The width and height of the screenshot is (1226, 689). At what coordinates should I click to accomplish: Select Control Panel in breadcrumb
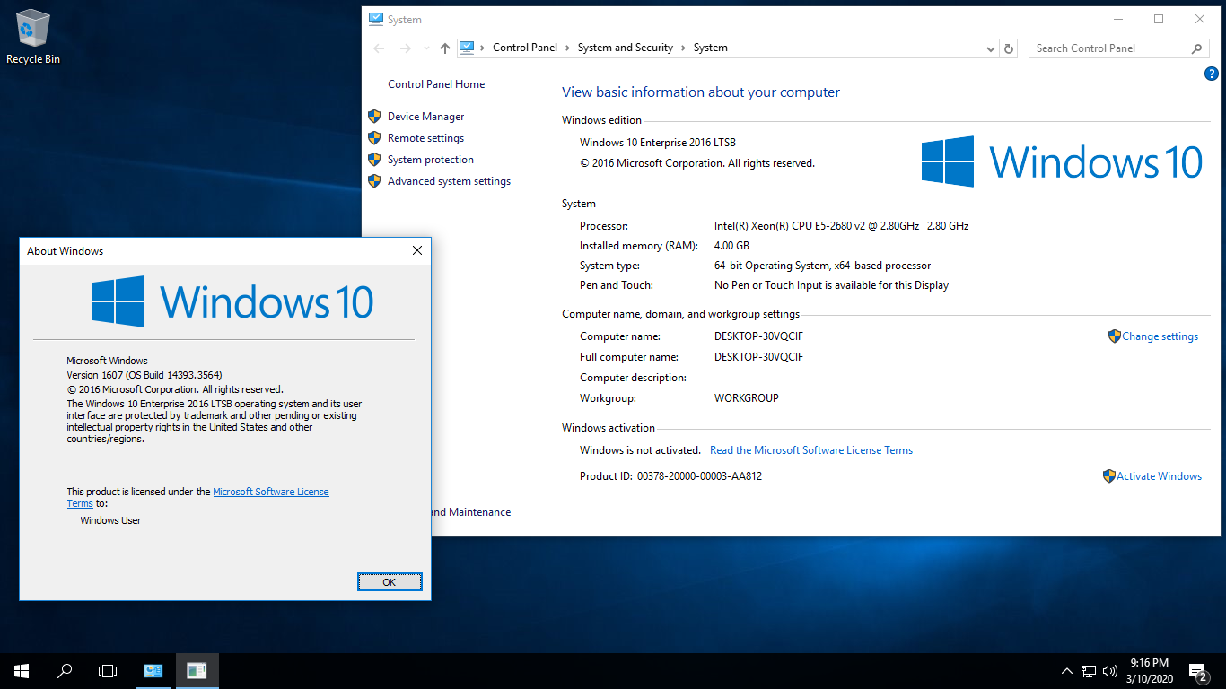[525, 48]
